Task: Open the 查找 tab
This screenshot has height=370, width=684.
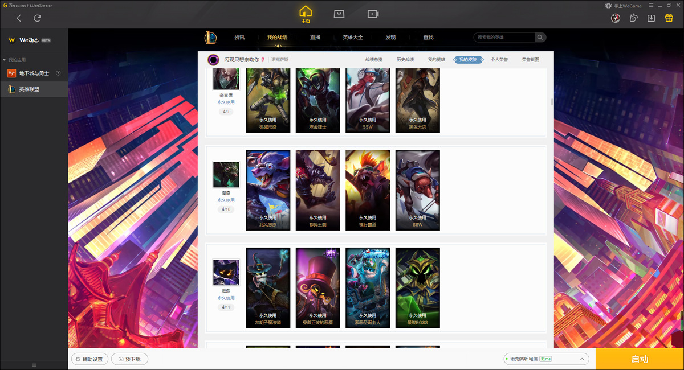Action: pyautogui.click(x=428, y=38)
